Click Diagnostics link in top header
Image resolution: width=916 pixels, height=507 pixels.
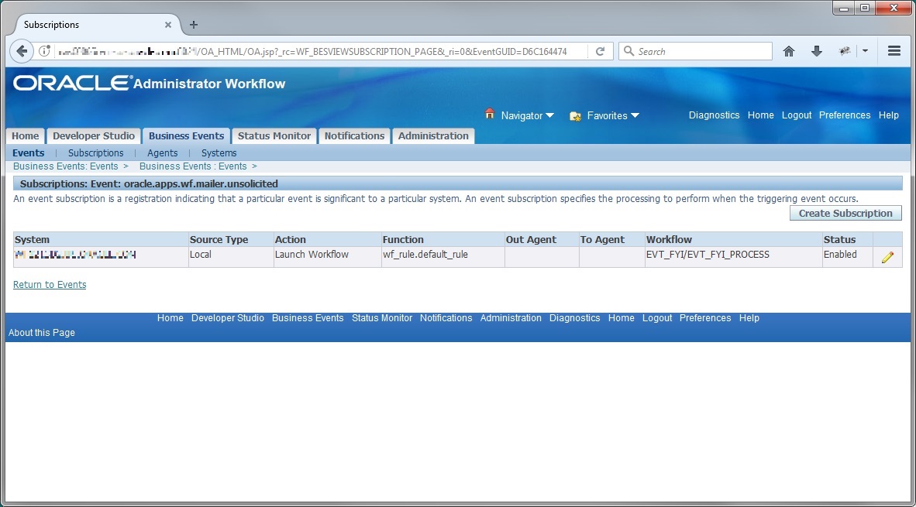point(714,115)
